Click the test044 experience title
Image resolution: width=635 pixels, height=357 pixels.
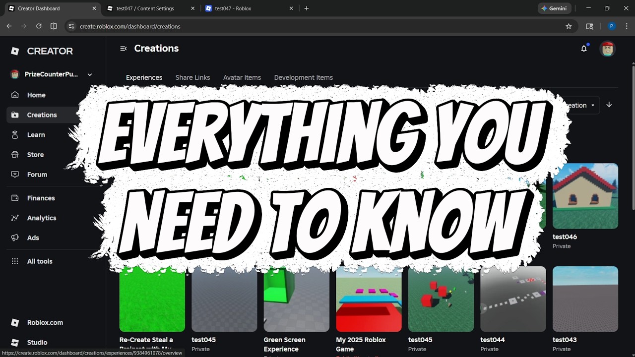pos(493,340)
